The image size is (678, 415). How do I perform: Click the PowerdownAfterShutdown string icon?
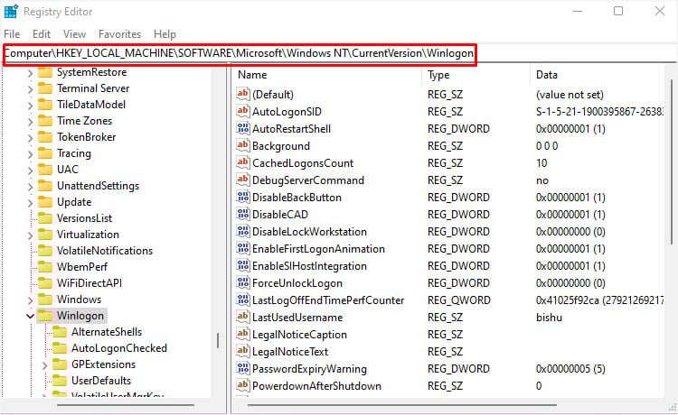pos(243,385)
